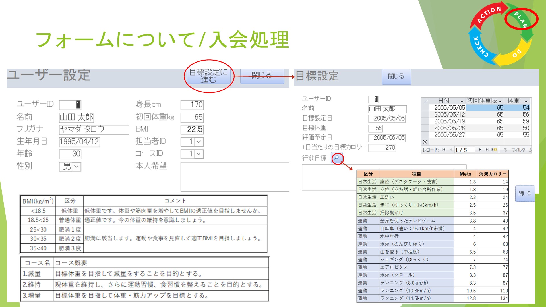546x307 pixels.
Task: Open 行動目標 magnifier search icon
Action: coord(337,158)
